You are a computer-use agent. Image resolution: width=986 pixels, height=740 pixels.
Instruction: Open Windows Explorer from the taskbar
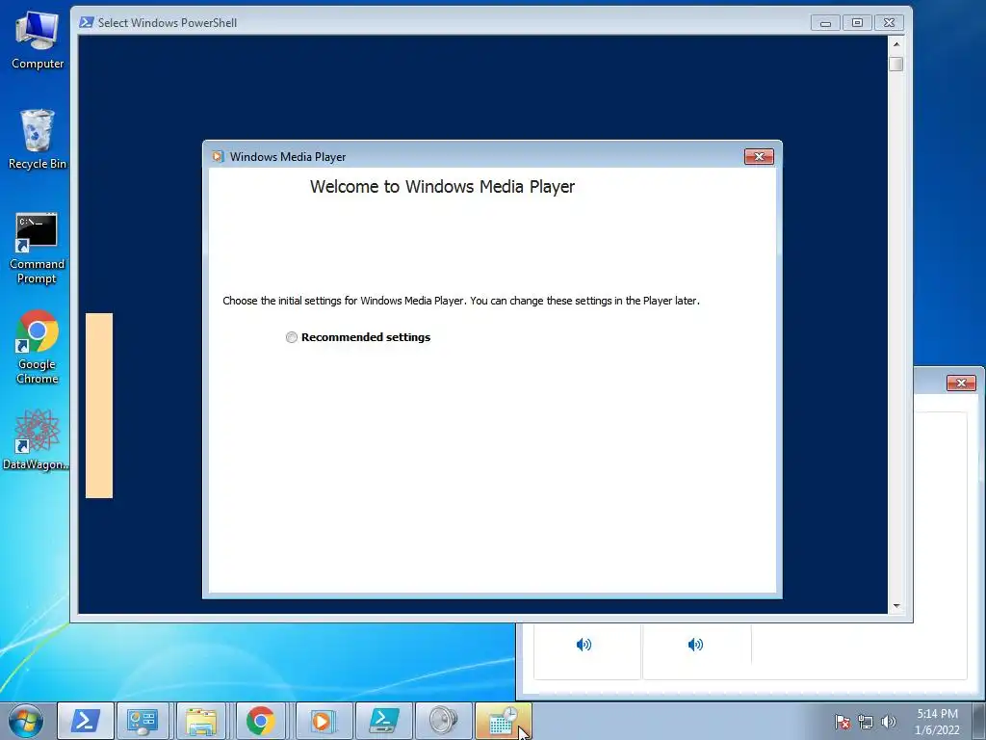201,721
